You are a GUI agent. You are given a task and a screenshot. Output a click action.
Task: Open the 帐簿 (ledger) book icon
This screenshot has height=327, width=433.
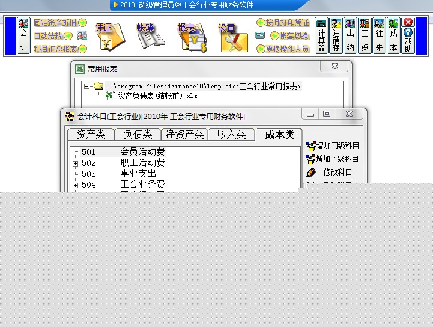coord(149,36)
